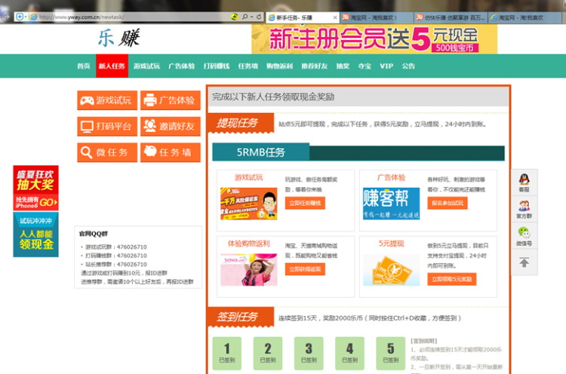This screenshot has height=374, width=566.
Task: Click 立即获得返现 button
Action: point(305,269)
